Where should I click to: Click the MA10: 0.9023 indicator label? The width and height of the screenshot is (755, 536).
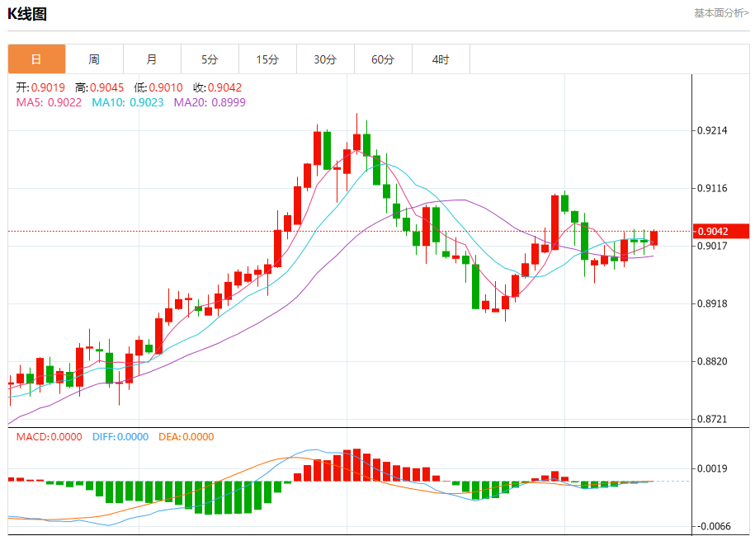click(128, 102)
